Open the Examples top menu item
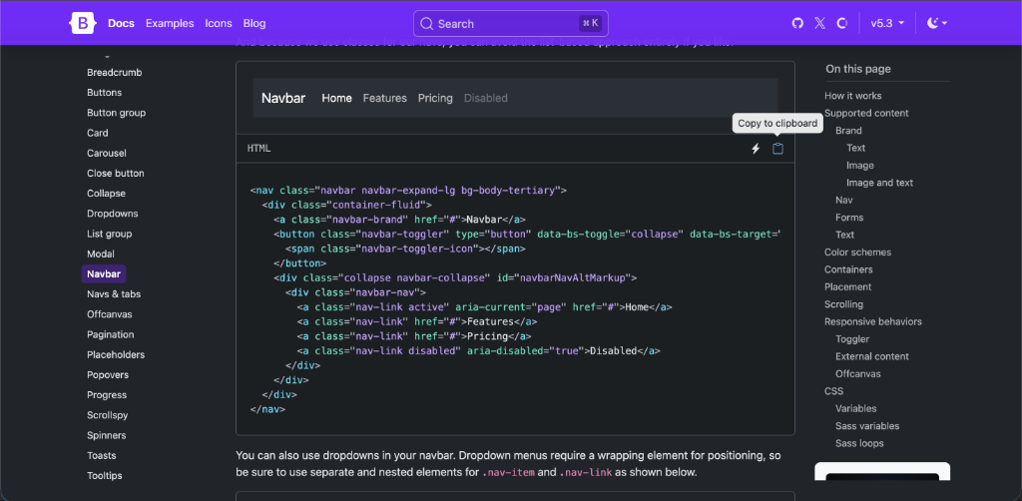1022x501 pixels. pos(170,24)
